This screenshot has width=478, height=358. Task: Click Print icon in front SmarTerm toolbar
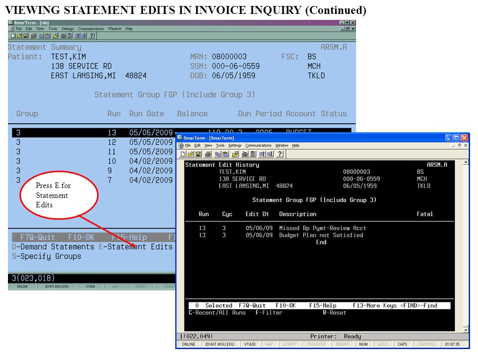(x=208, y=154)
